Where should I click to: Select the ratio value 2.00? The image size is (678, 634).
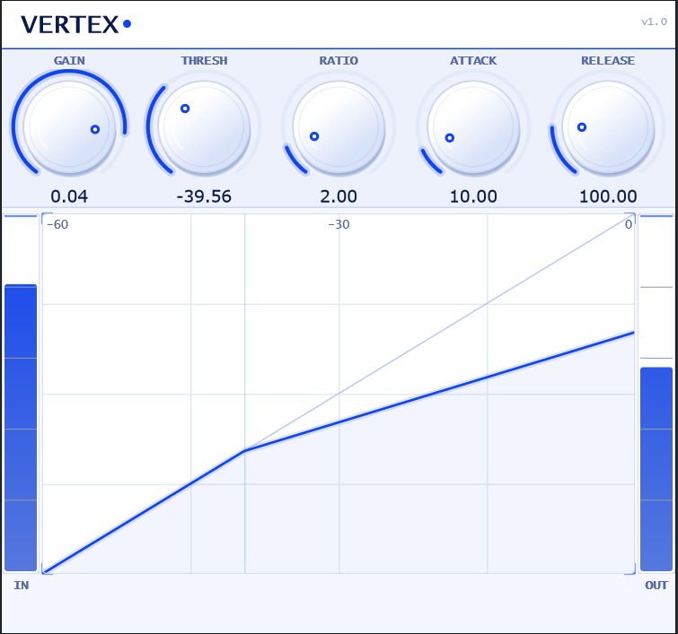tap(339, 196)
